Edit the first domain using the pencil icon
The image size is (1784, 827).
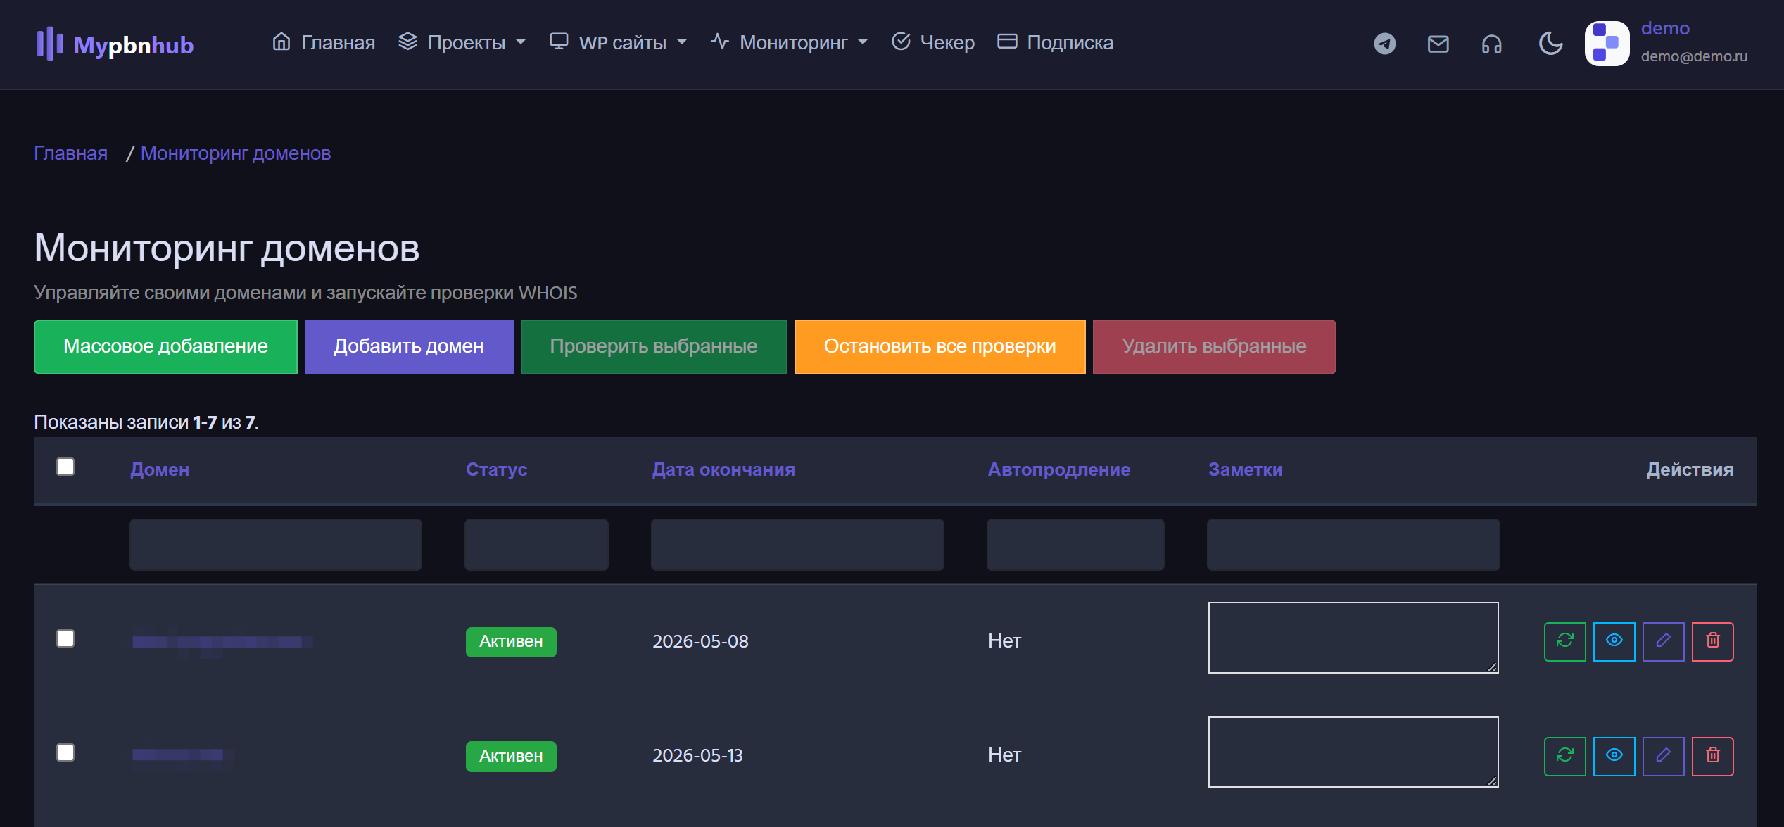point(1663,641)
